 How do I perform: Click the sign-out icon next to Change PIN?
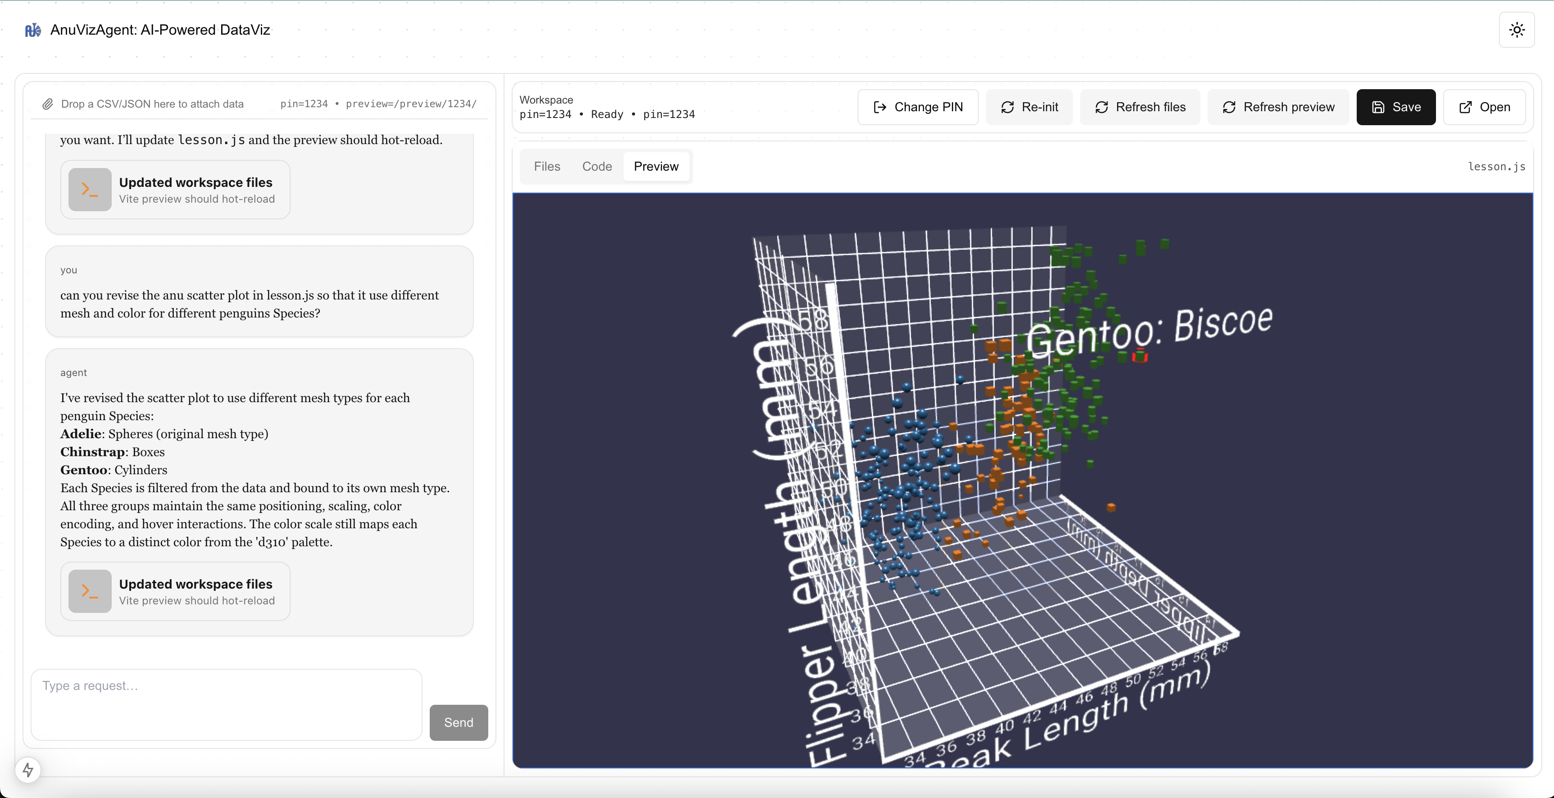pyautogui.click(x=880, y=107)
